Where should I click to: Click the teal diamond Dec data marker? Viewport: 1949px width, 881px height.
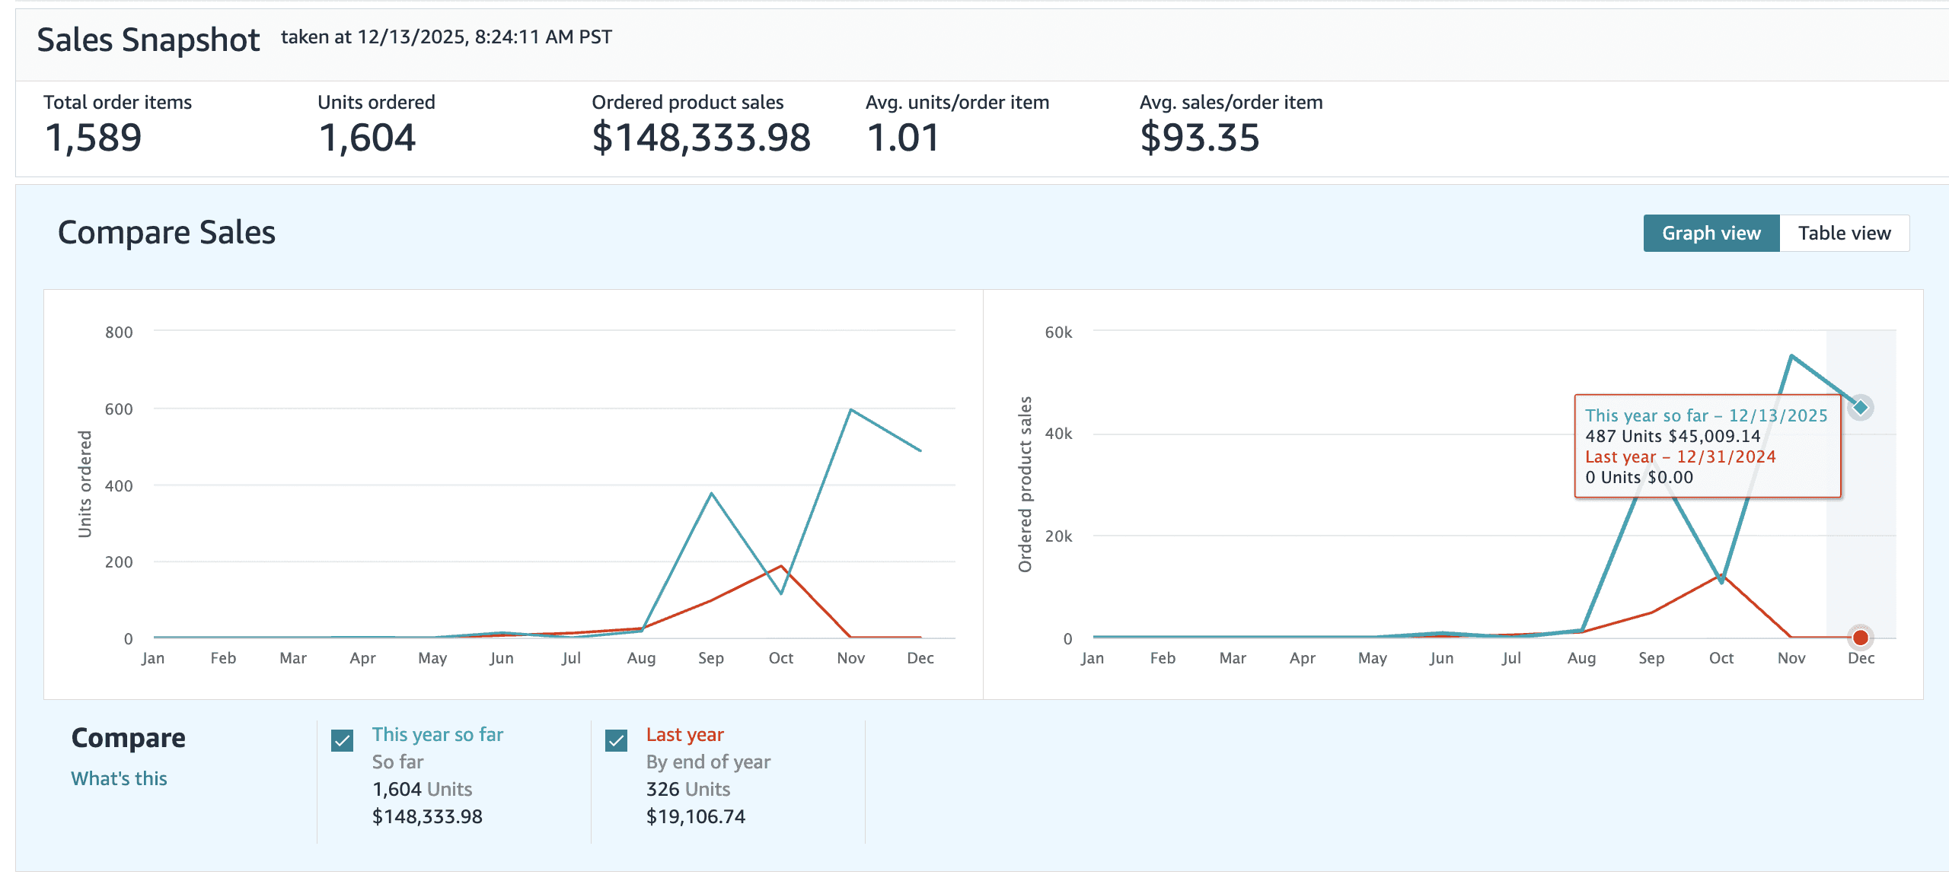click(x=1861, y=408)
